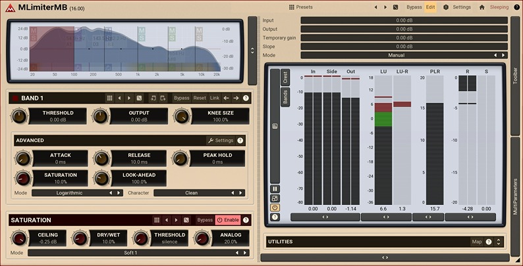Screen dimensions: 523x266
Task: Click the Map button in Utilities
Action: click(476, 242)
